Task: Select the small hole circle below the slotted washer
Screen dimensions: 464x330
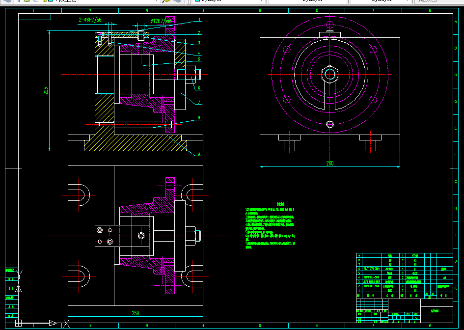Action: [329, 124]
